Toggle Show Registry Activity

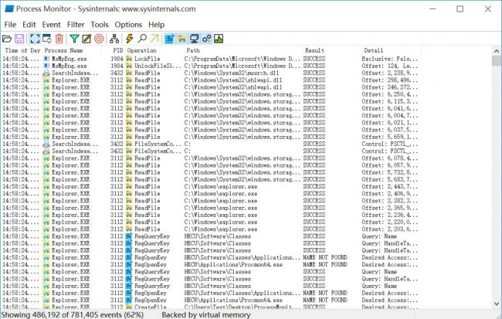click(x=169, y=39)
